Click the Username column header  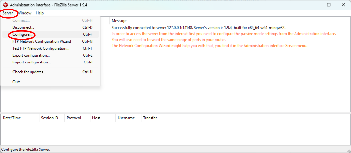coord(126,118)
